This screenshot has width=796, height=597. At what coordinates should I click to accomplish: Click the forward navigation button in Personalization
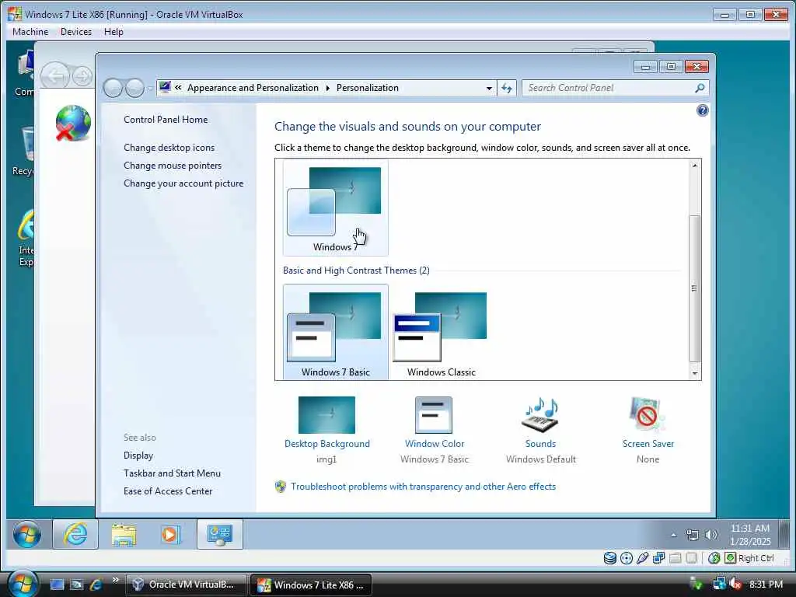(x=134, y=88)
